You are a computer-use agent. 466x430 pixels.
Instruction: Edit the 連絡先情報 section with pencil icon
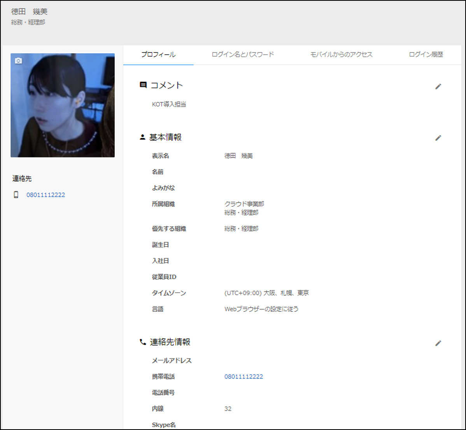pyautogui.click(x=438, y=343)
